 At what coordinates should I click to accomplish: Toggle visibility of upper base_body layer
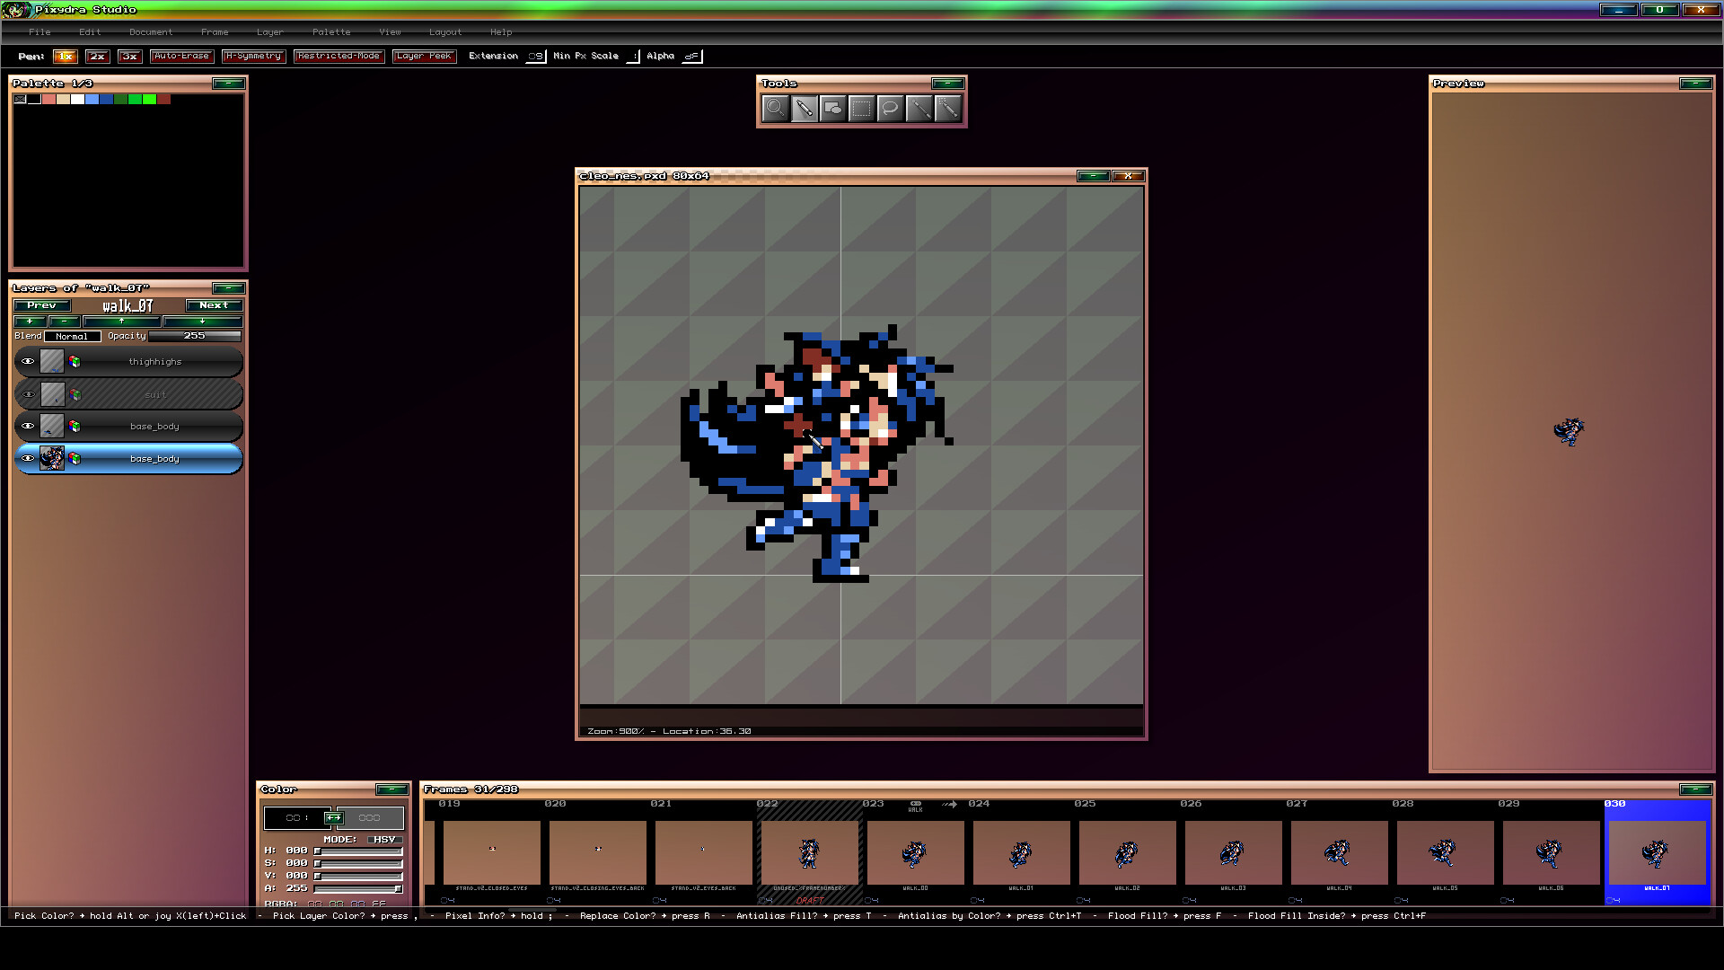click(x=28, y=427)
